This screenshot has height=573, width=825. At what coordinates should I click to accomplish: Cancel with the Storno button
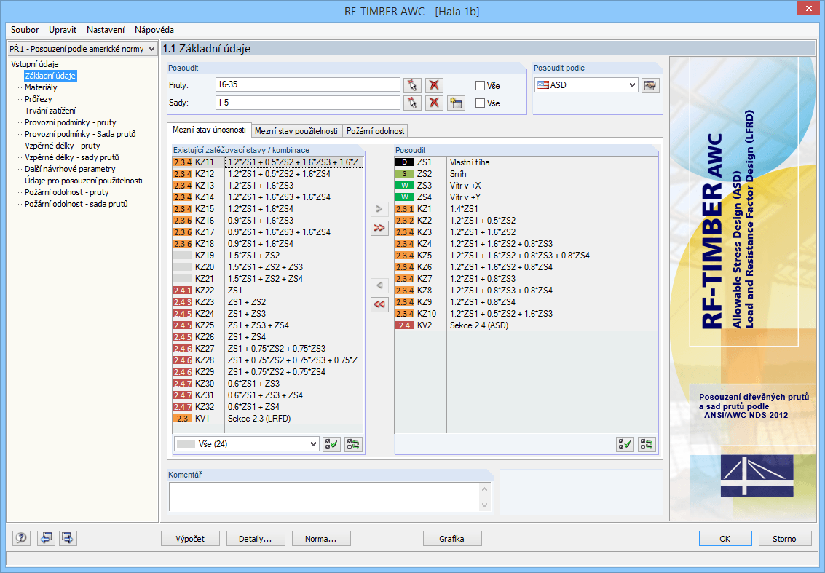click(784, 539)
